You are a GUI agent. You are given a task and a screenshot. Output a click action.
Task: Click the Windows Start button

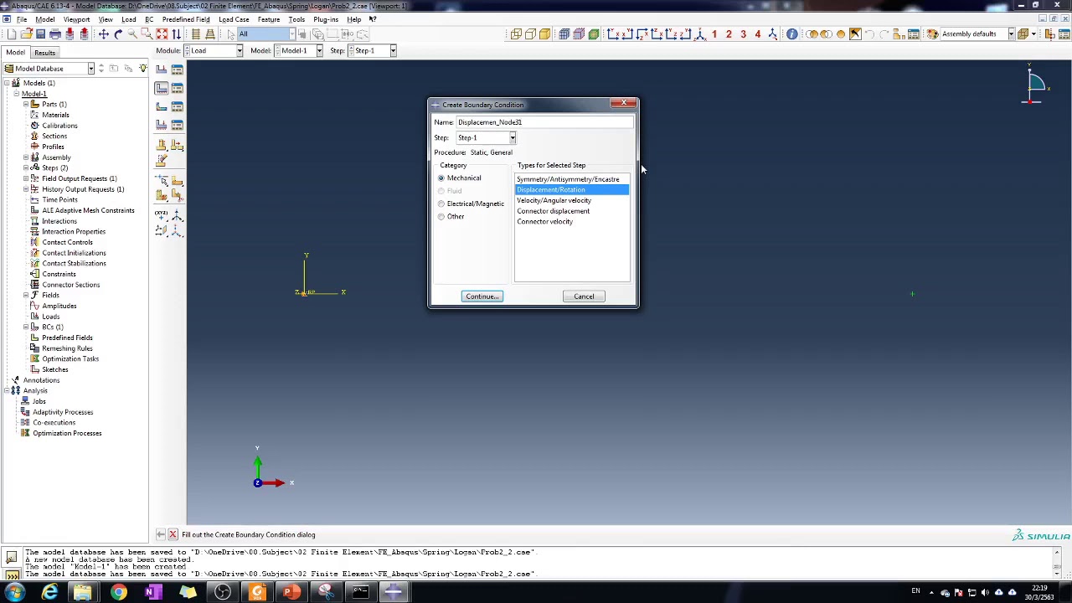(14, 593)
